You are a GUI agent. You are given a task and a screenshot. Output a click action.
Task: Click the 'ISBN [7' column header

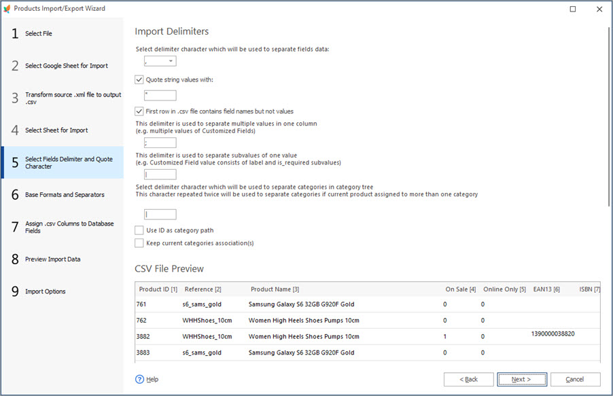pos(589,289)
